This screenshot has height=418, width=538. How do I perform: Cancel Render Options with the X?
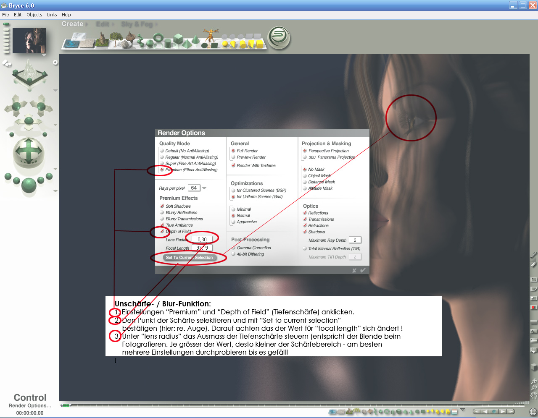(354, 271)
